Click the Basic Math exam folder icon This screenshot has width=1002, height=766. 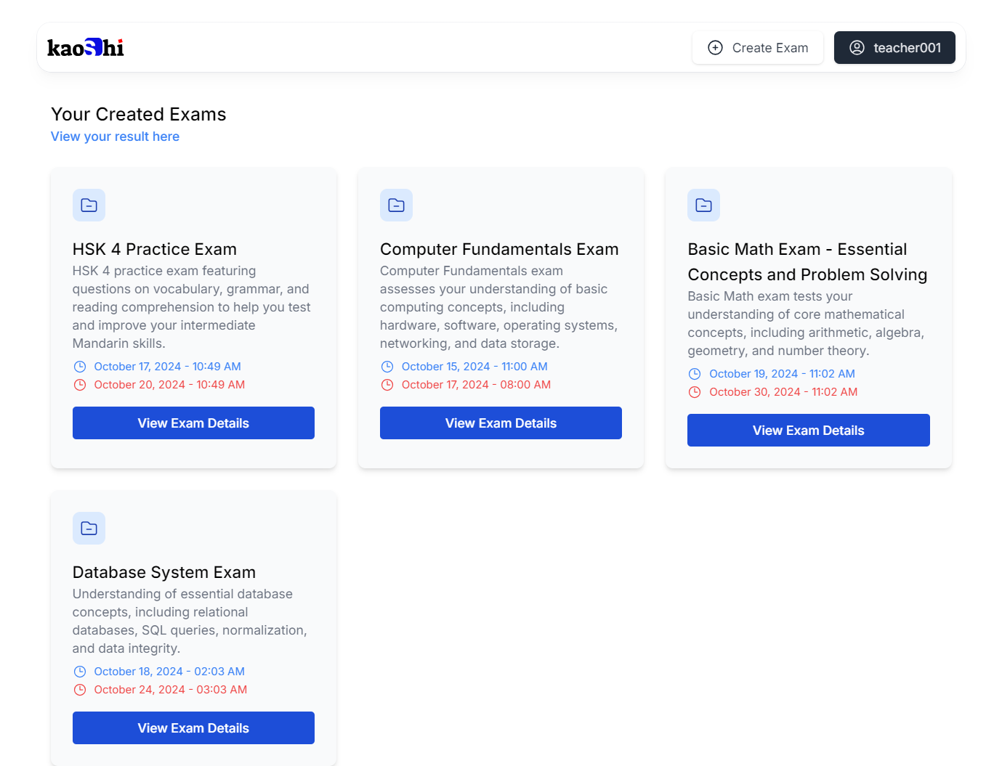tap(703, 205)
